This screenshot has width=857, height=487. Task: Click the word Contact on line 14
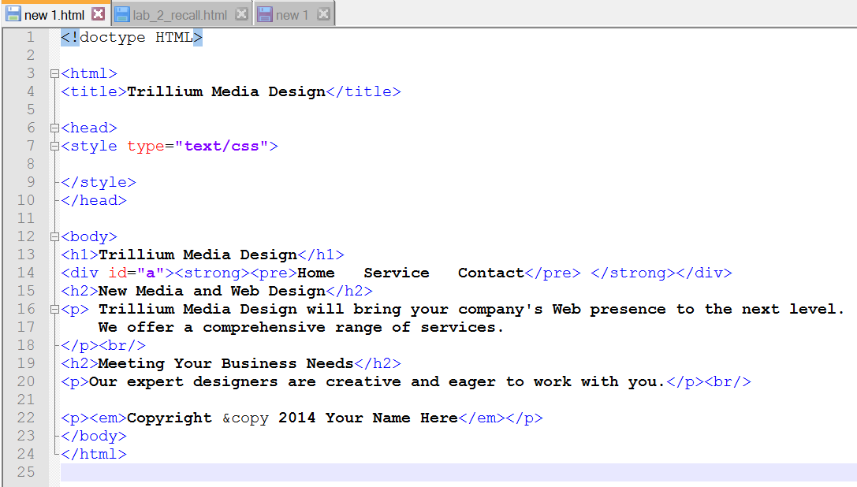coord(491,273)
